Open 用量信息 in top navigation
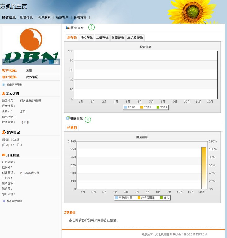This screenshot has width=227, height=238. [x=26, y=18]
